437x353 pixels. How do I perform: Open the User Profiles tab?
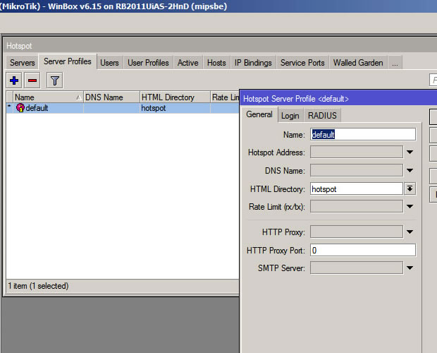pos(148,63)
